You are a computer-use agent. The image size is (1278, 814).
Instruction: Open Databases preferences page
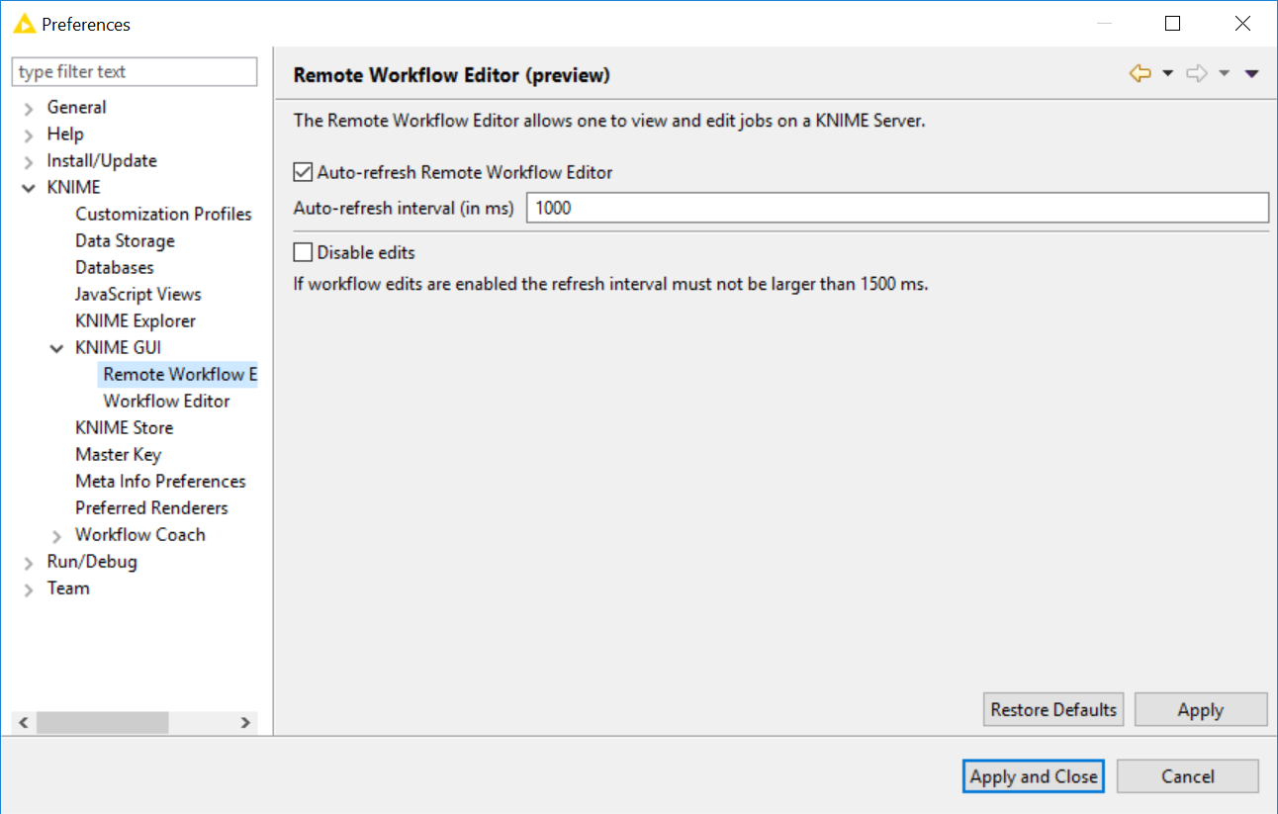coord(115,267)
